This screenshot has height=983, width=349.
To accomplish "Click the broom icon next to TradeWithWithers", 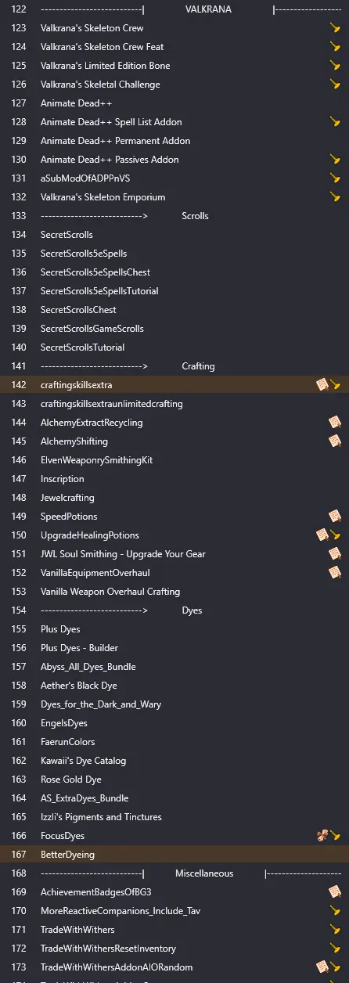I will point(335,930).
